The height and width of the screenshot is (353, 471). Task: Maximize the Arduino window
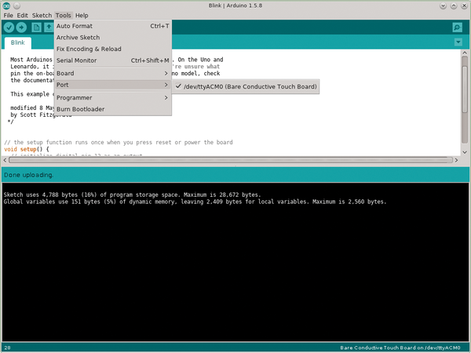[454, 5]
